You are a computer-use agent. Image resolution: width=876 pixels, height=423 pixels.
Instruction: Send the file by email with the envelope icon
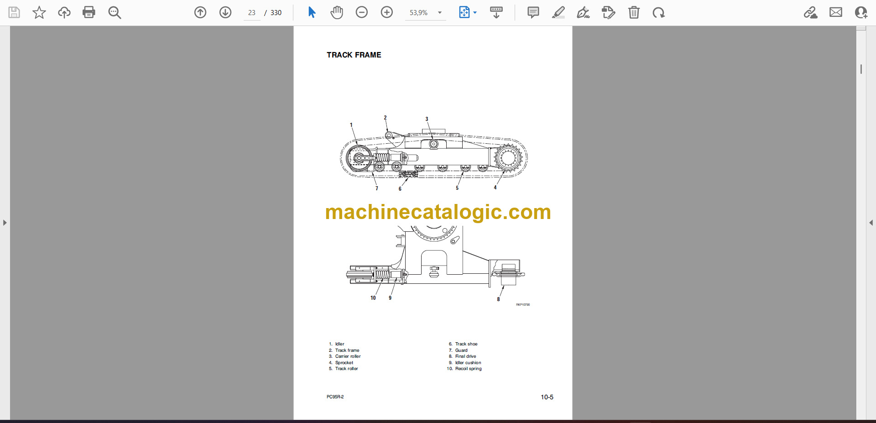pos(836,12)
